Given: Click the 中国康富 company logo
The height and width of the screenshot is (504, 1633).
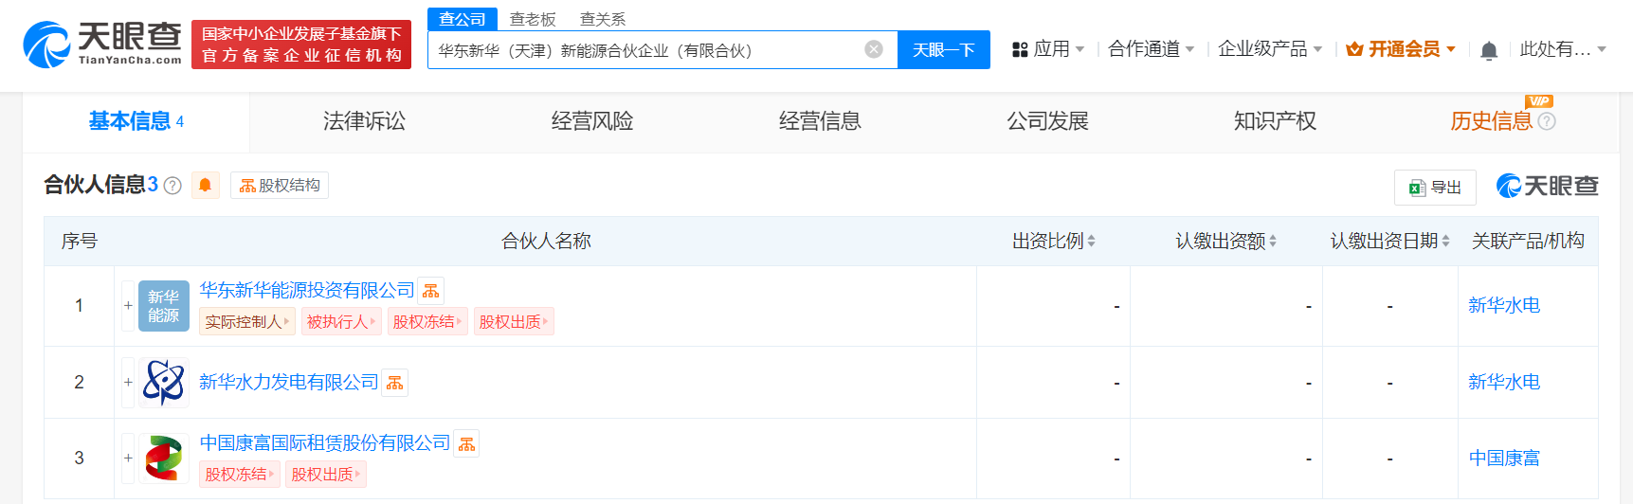Looking at the screenshot, I should click(164, 459).
